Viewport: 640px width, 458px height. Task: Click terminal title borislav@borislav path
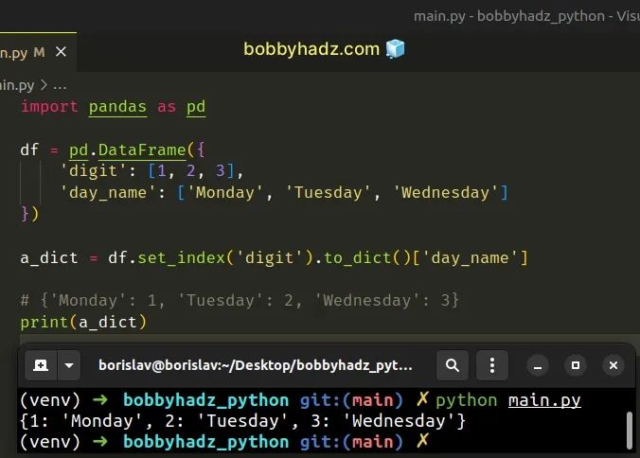click(256, 365)
